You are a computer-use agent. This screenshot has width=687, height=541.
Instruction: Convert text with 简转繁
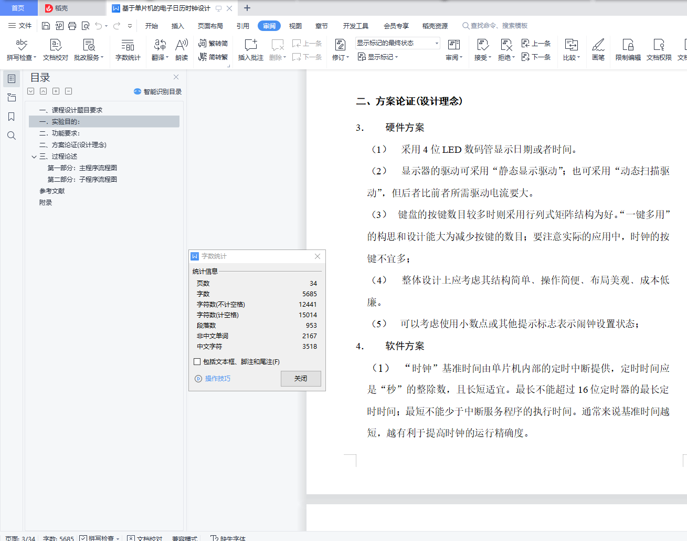(213, 57)
